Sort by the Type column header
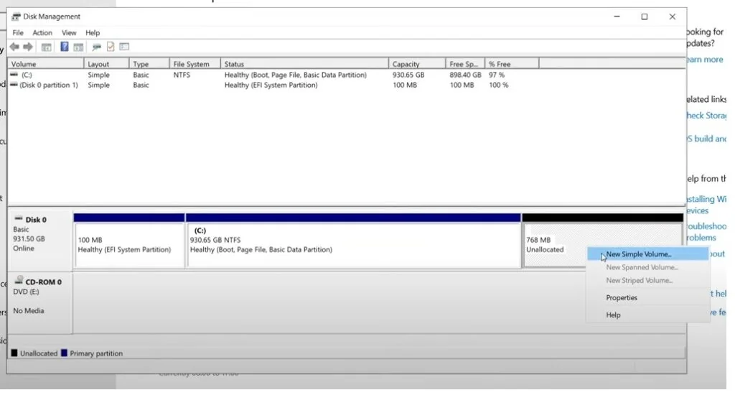This screenshot has width=735, height=395. point(149,64)
